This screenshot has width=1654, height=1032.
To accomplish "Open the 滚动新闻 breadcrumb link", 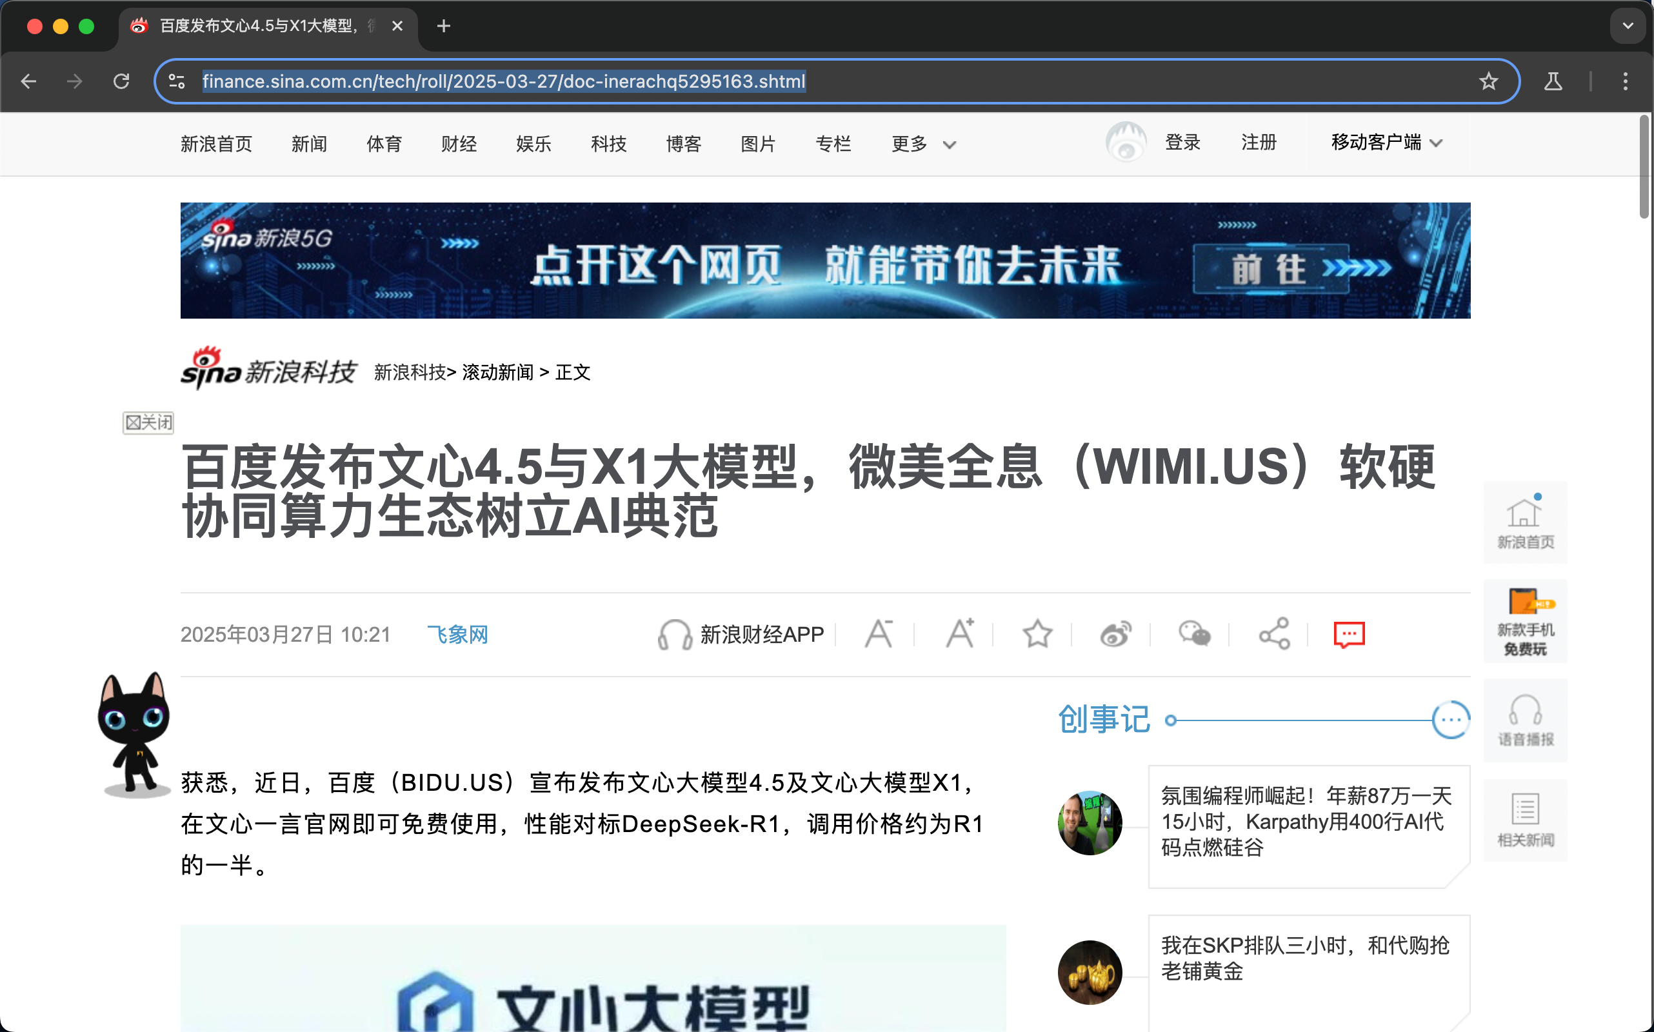I will [497, 372].
